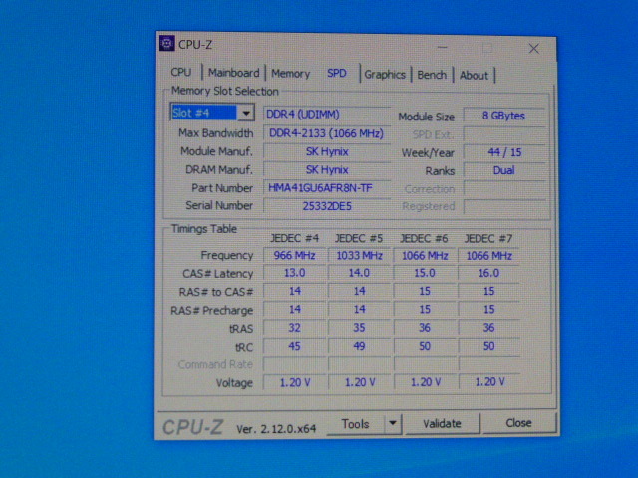This screenshot has width=638, height=478.
Task: Click the DDR4 (UDIMM) field
Action: [327, 115]
